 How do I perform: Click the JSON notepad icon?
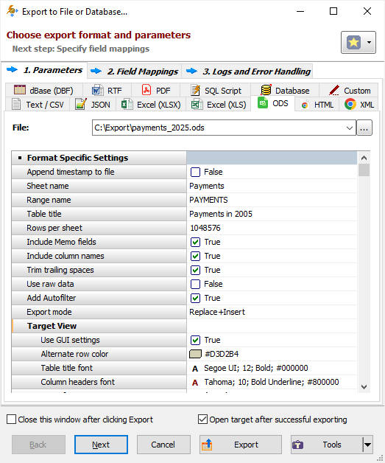[81, 104]
